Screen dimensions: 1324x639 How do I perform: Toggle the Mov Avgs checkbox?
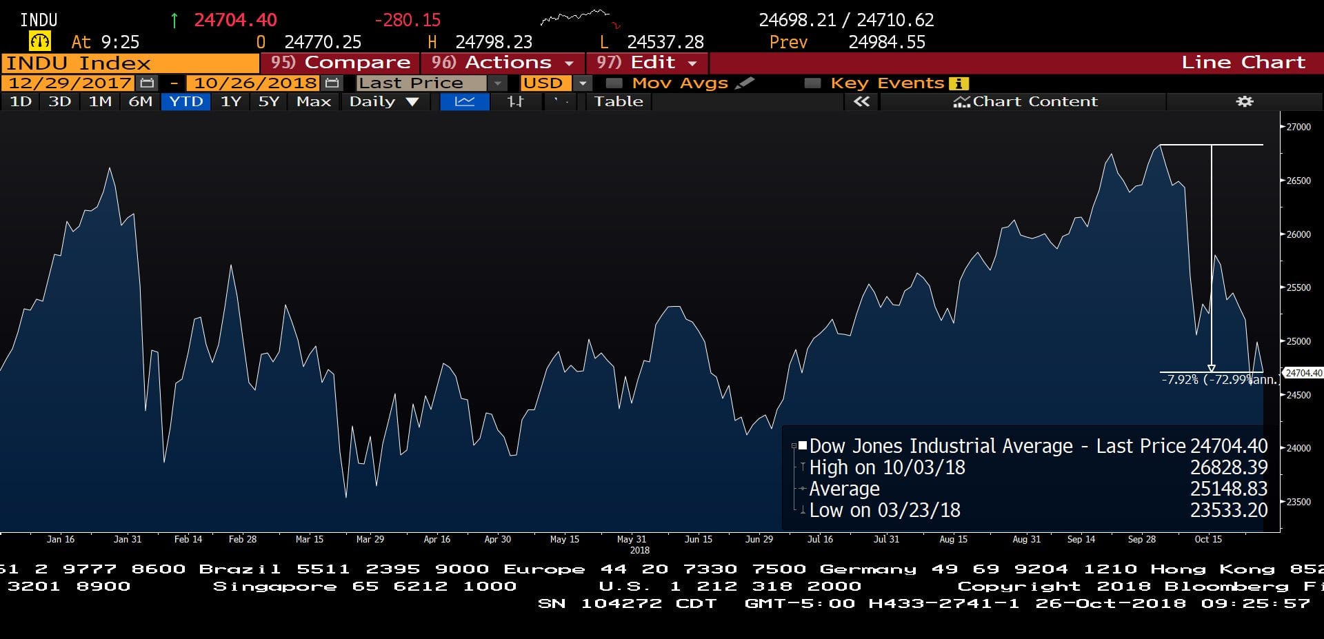coord(613,83)
